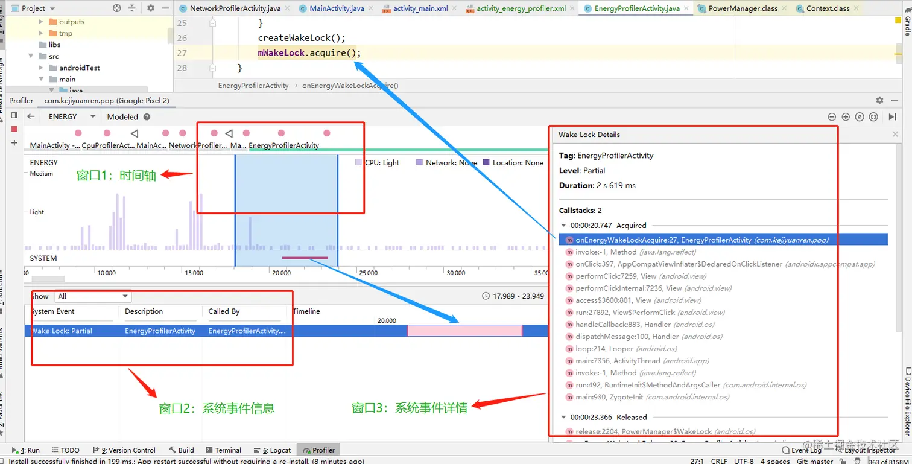The width and height of the screenshot is (912, 464).
Task: Click the collapse all icon in Project panel
Action: tap(133, 8)
